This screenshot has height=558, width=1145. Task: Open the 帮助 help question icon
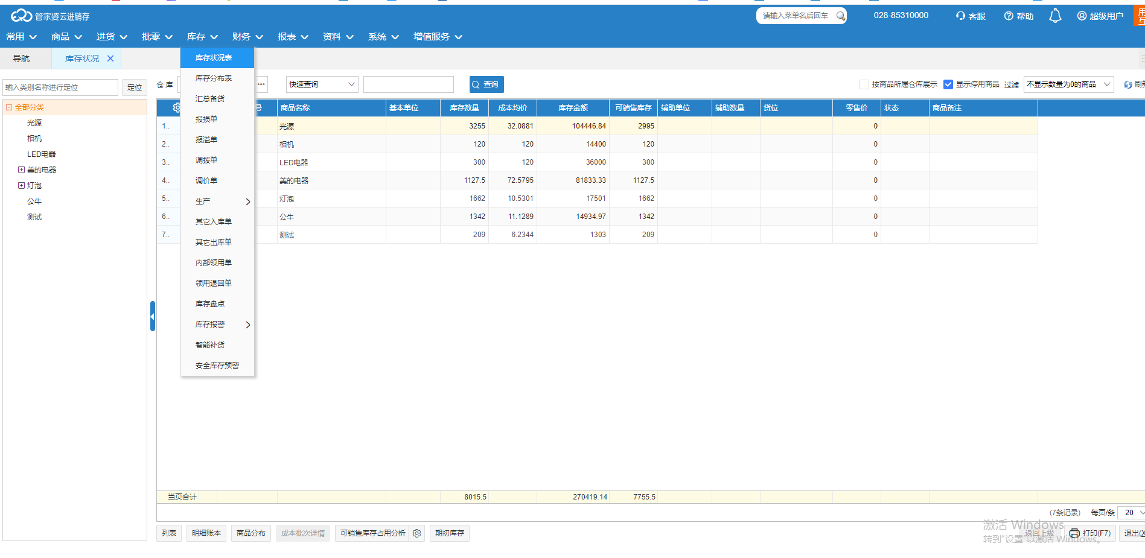coord(1009,16)
